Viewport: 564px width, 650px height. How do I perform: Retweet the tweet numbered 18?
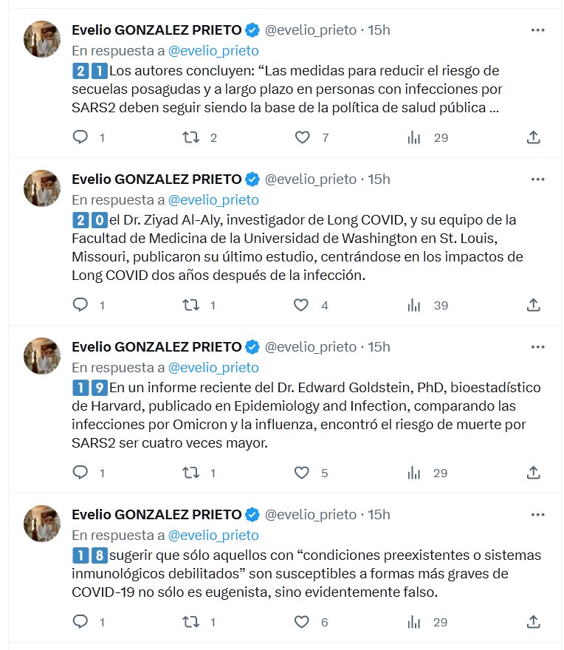(x=191, y=623)
